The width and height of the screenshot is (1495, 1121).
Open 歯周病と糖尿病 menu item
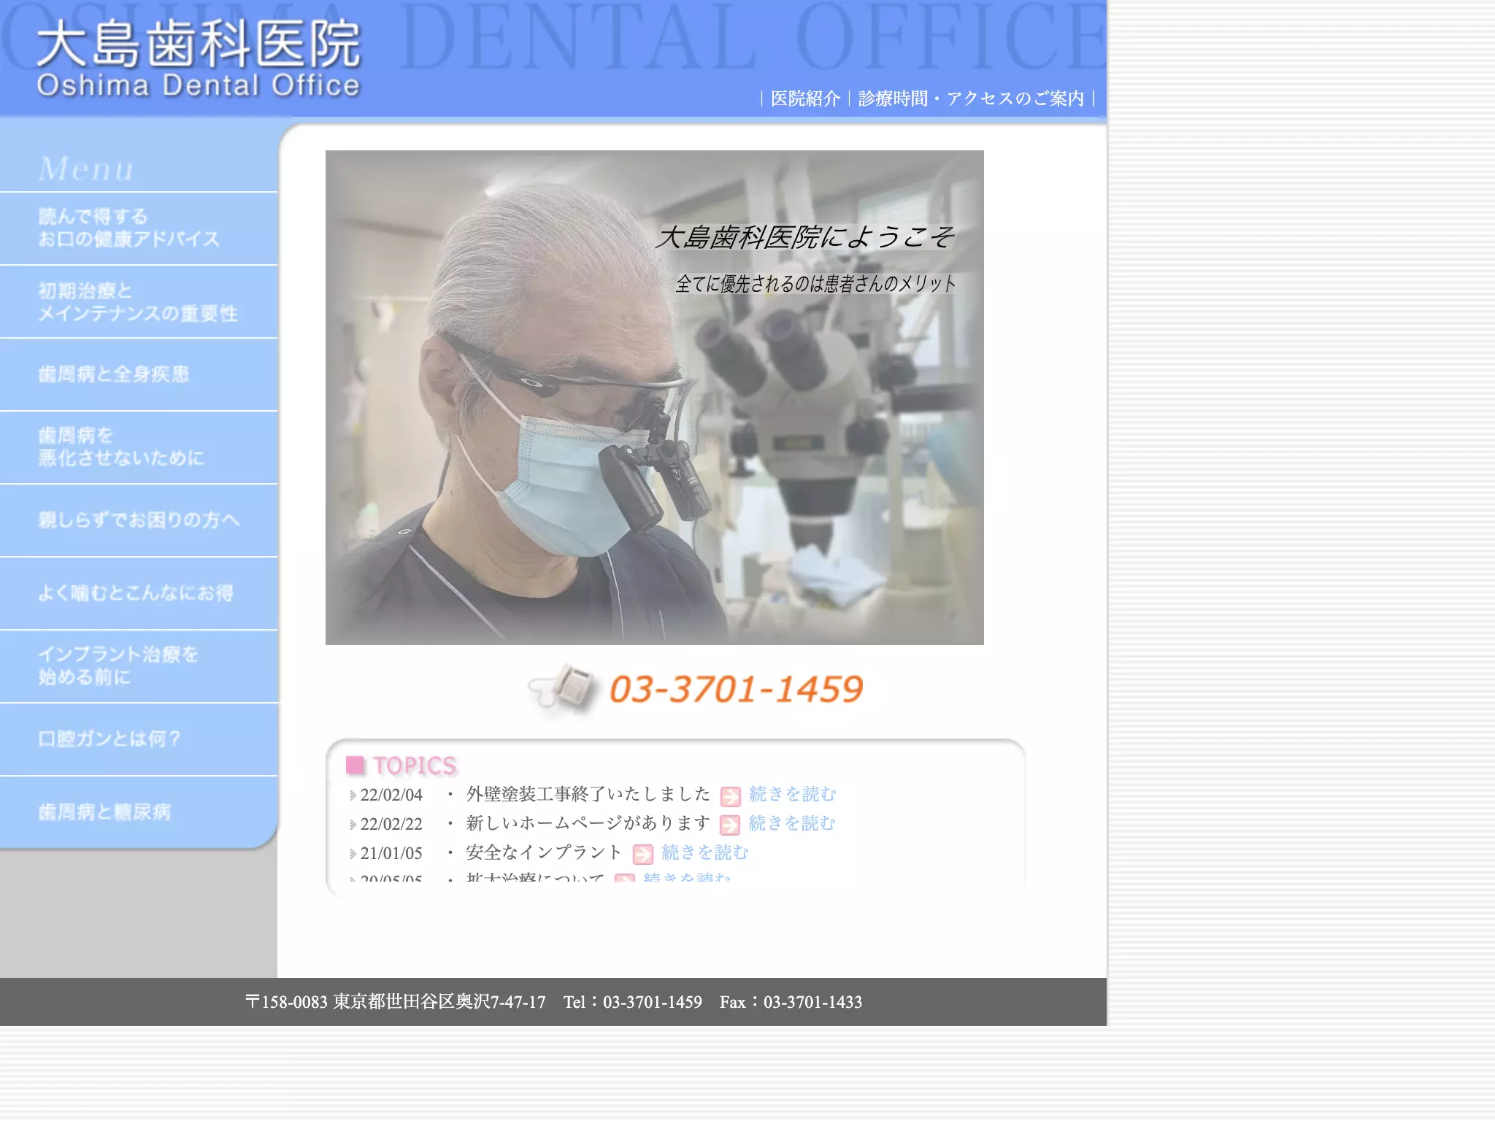click(139, 812)
